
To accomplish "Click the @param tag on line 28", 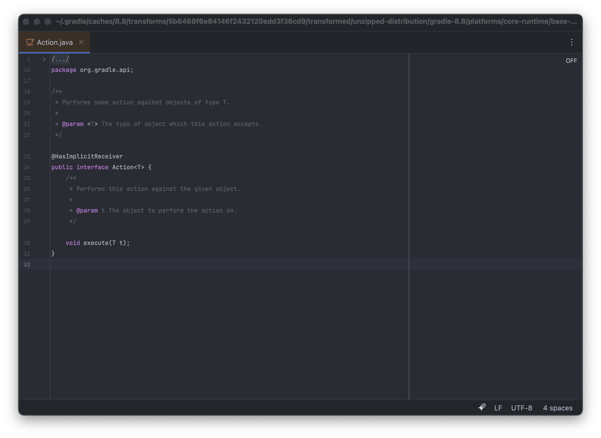I will pyautogui.click(x=87, y=211).
